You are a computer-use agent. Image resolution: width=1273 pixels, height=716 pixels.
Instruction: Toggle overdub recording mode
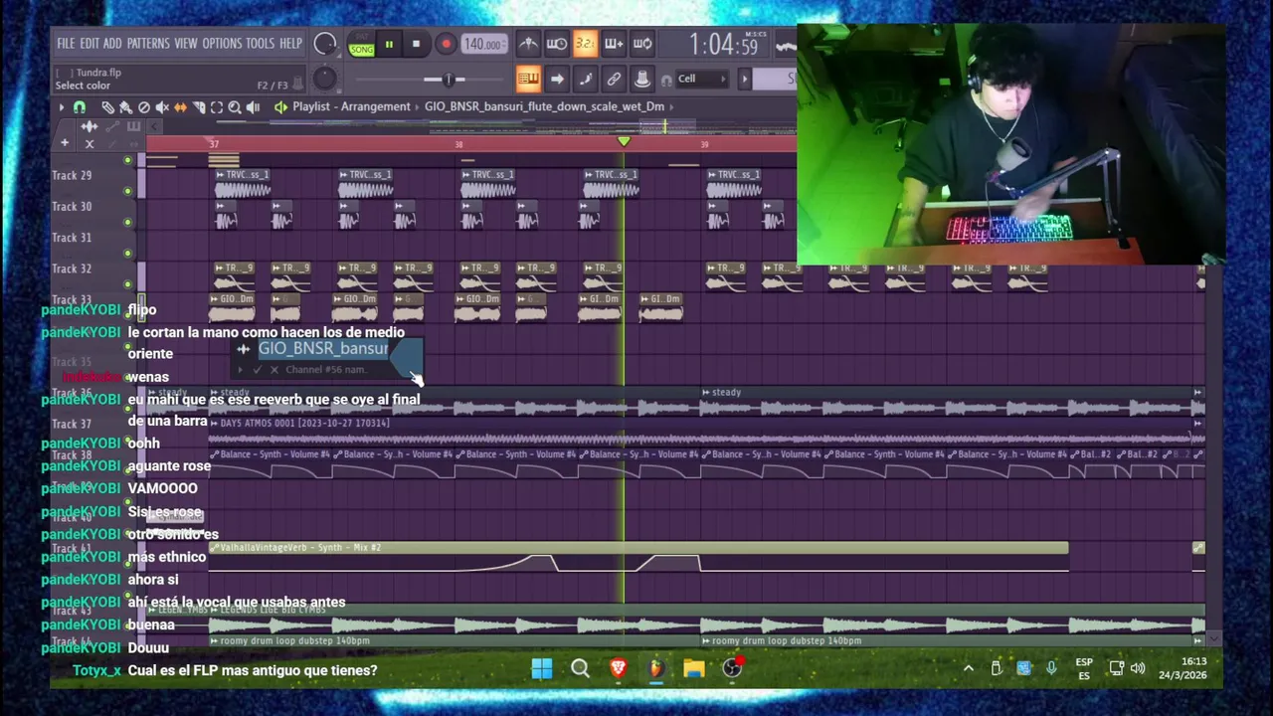(x=614, y=44)
